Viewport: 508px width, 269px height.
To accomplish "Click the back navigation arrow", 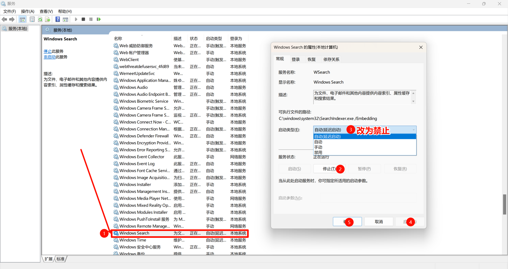I will 4,19.
